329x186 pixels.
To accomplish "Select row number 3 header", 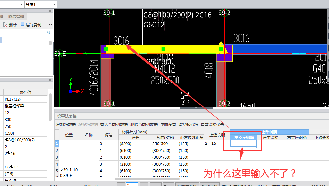I will tap(57, 157).
